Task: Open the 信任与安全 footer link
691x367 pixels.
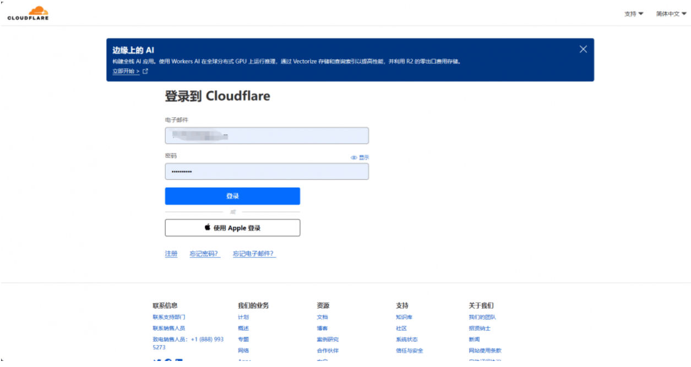Action: [410, 350]
